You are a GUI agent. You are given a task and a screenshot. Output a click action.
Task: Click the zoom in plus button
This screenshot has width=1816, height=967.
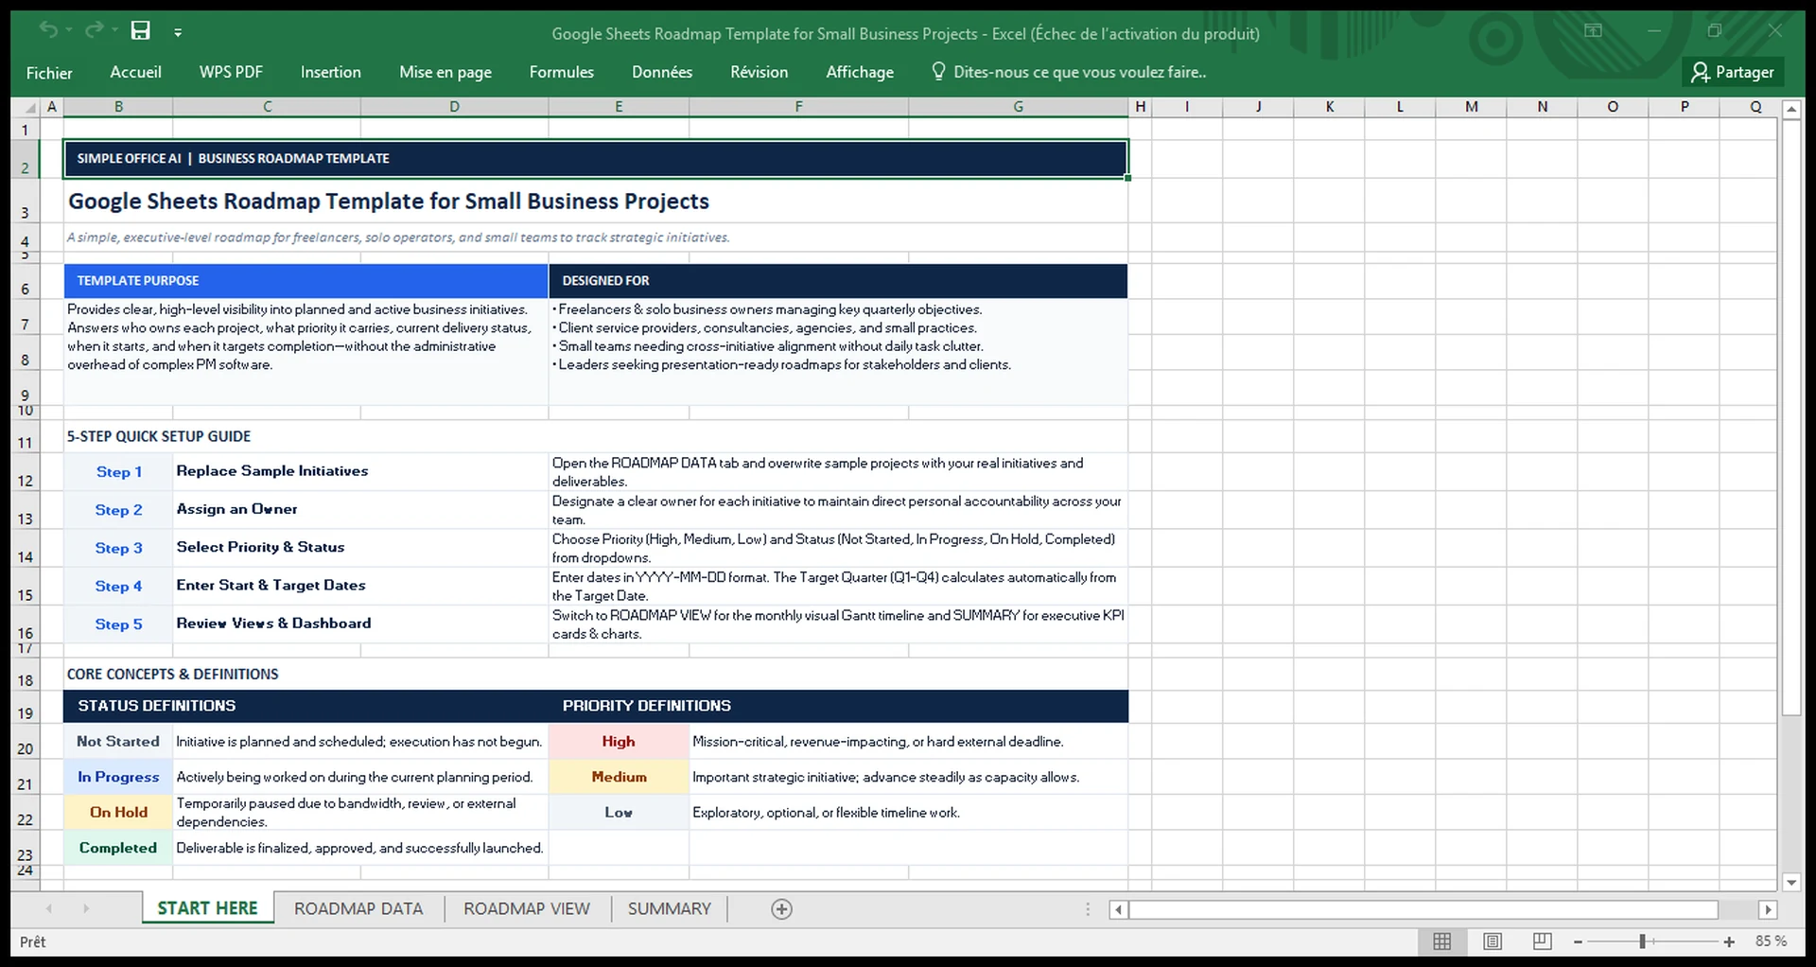[x=1729, y=941]
